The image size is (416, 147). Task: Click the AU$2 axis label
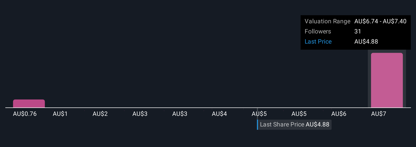(x=100, y=114)
